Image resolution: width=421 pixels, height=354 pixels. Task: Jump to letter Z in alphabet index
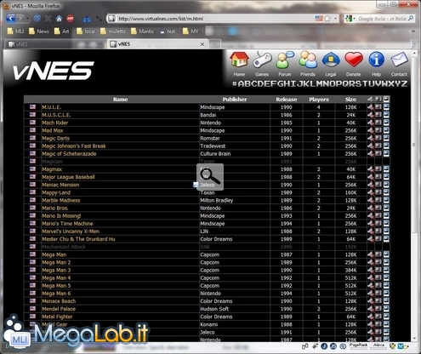click(x=405, y=83)
